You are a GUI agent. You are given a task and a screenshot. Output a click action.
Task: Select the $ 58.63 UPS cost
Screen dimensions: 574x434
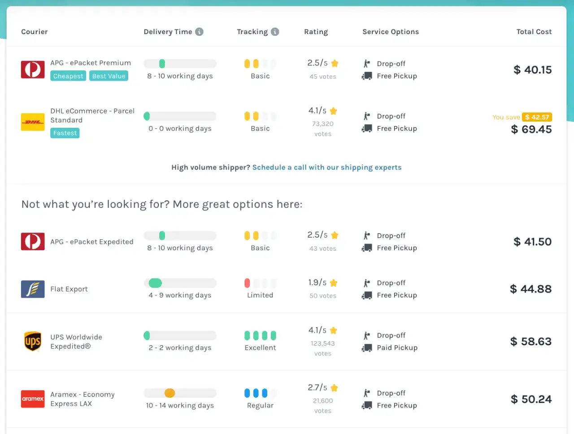[x=531, y=342]
